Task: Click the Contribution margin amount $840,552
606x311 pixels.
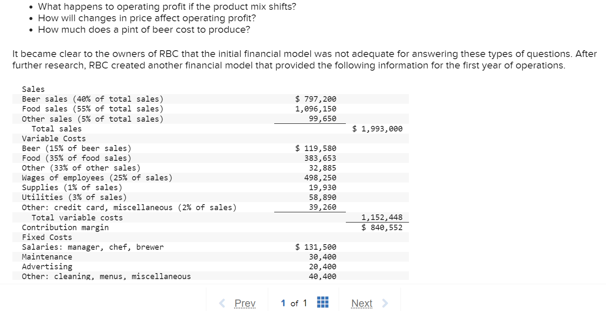Action: tap(383, 227)
